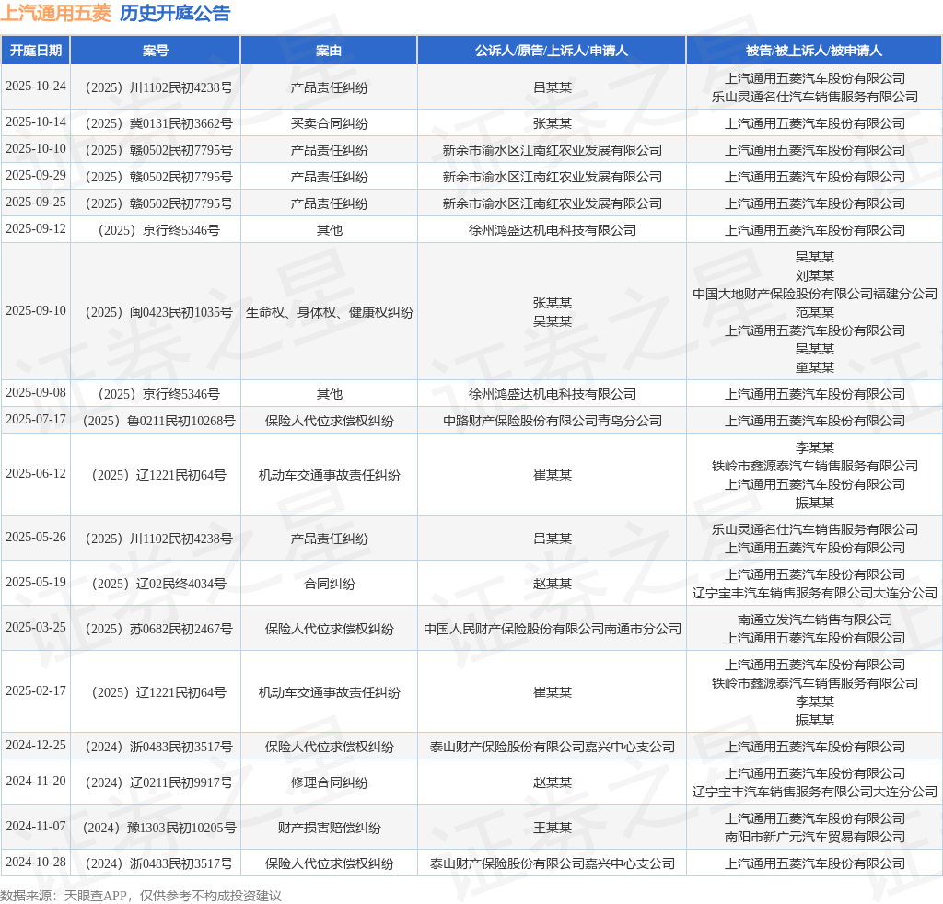Click case number (2025)苏0682民初2467号

[157, 629]
